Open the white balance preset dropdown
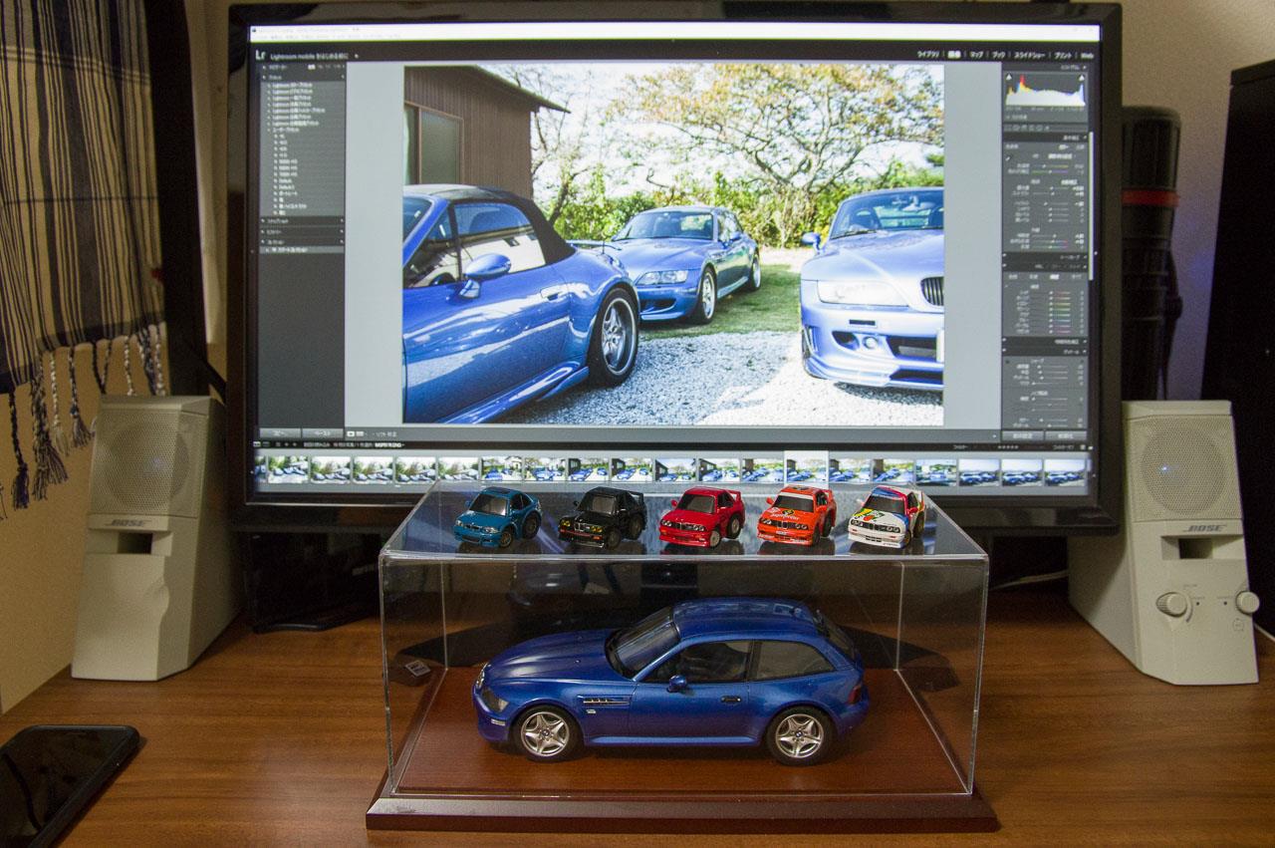 point(1062,155)
